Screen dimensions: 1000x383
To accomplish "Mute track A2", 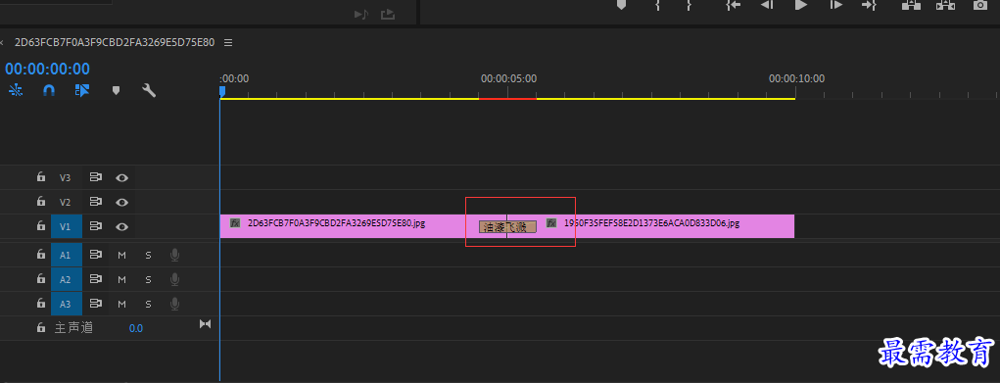I will point(121,279).
